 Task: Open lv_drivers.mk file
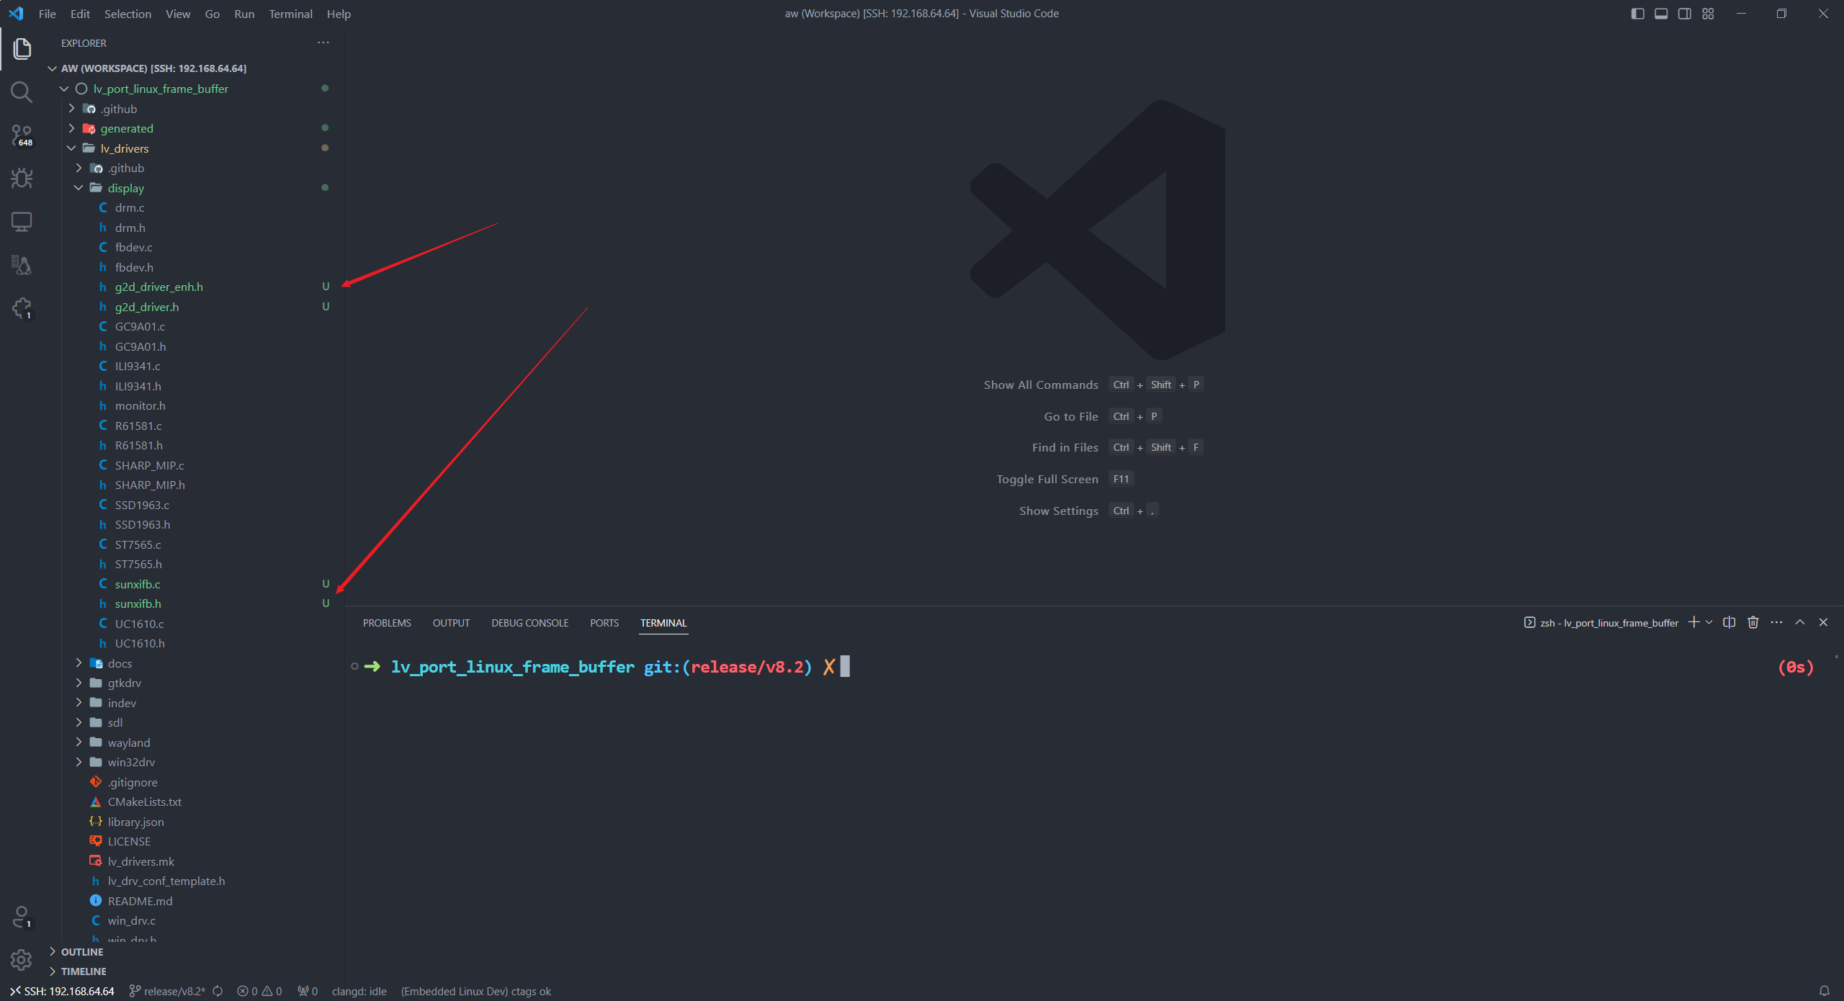pos(140,861)
